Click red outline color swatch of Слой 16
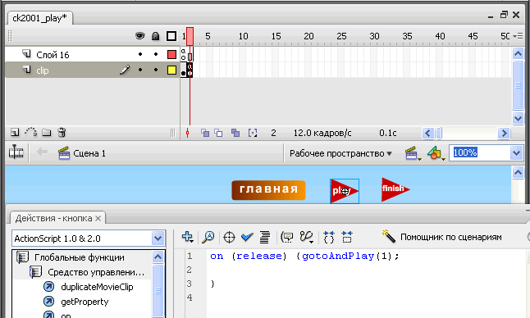Screen dimensions: 530x318 pyautogui.click(x=171, y=54)
